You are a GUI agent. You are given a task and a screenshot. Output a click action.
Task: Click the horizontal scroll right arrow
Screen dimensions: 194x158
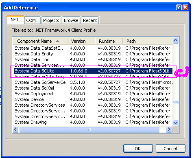tap(169, 129)
